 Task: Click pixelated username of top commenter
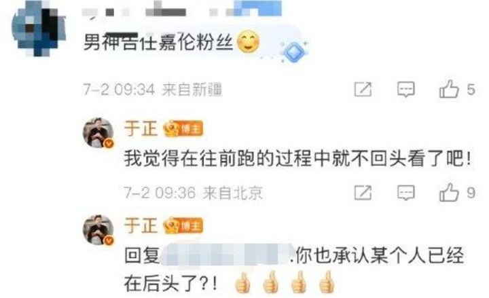coord(182,10)
